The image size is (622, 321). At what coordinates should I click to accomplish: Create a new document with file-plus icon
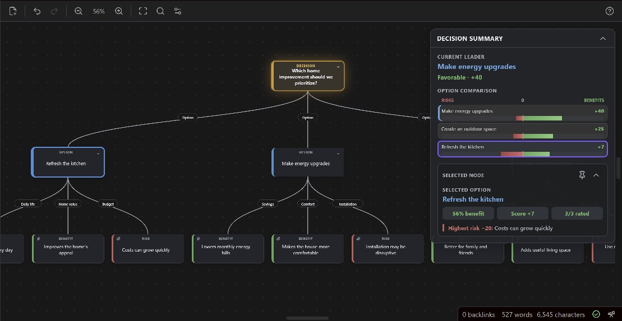tap(13, 11)
